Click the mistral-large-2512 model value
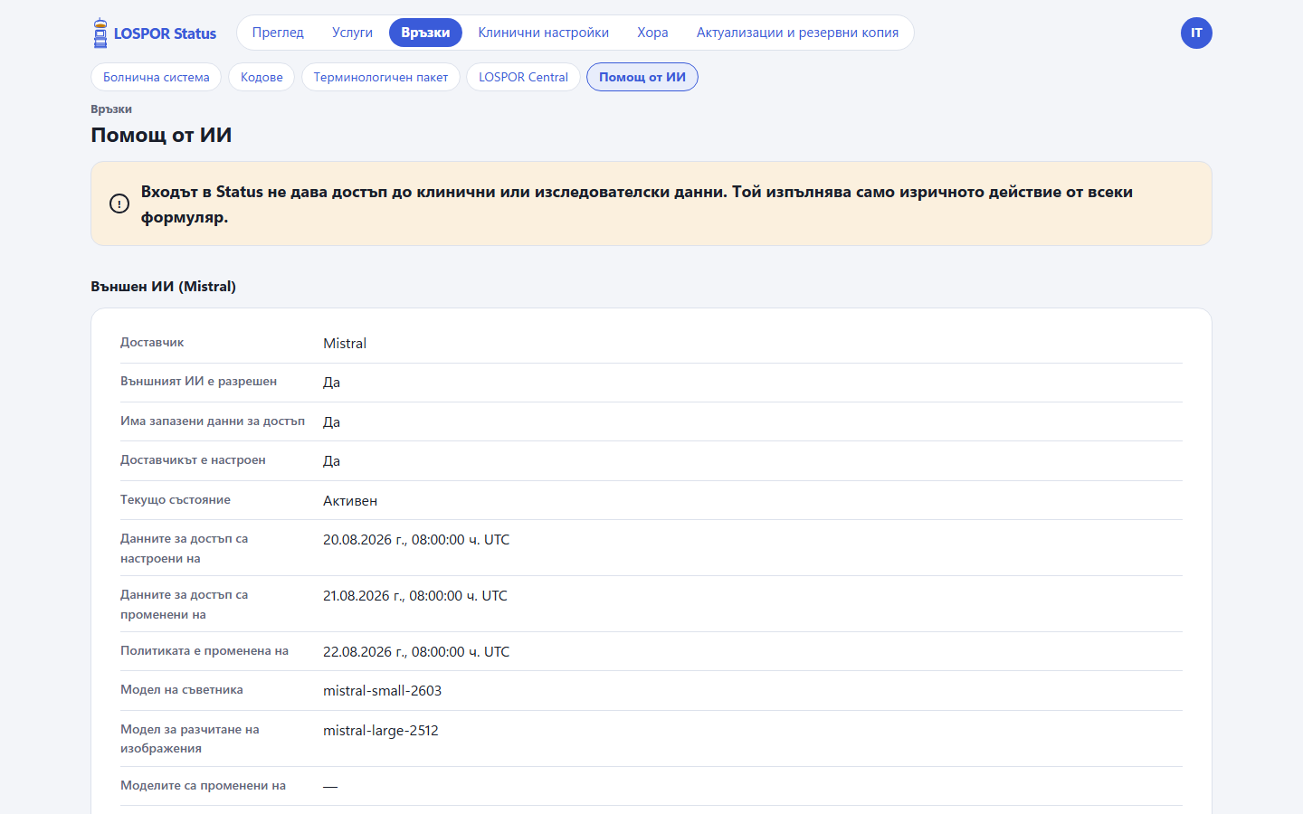 (x=381, y=731)
